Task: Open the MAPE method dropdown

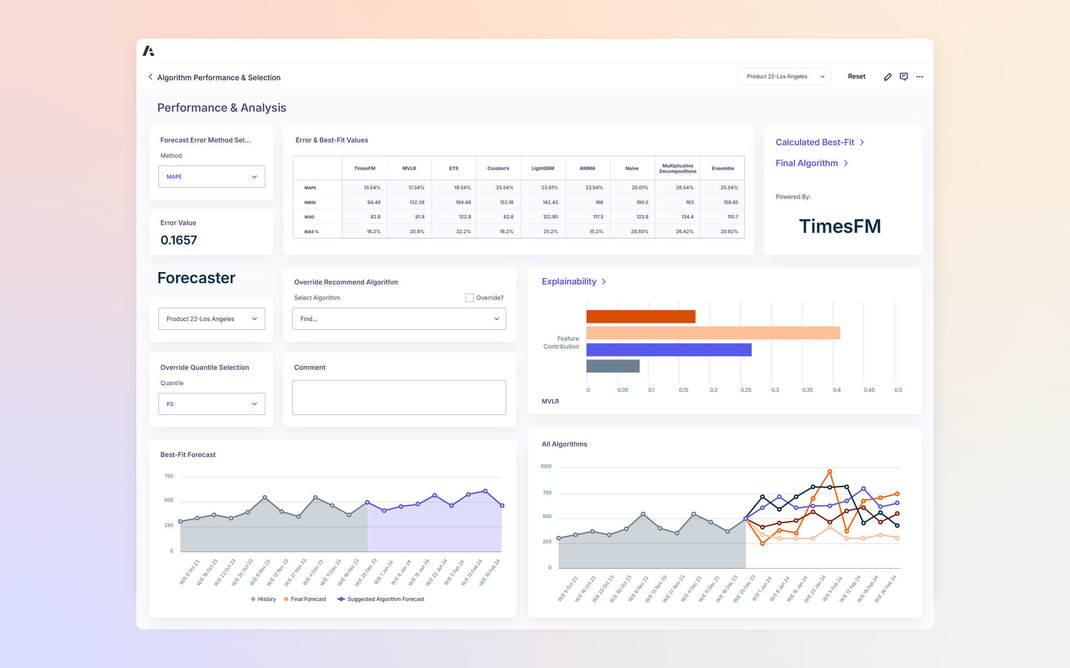Action: 212,176
